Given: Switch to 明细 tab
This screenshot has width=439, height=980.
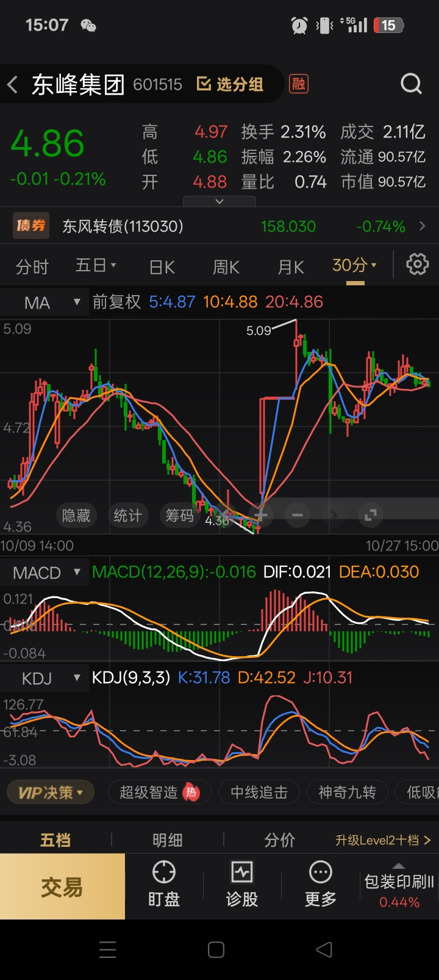Looking at the screenshot, I should point(168,840).
